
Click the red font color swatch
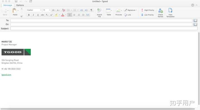(x=62, y=15)
